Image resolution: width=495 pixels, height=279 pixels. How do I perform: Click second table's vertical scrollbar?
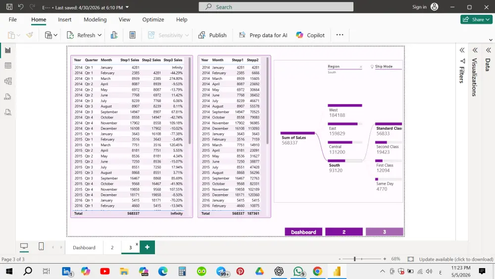click(x=268, y=101)
